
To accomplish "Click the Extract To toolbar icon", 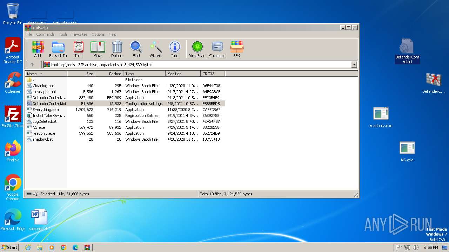I will [58, 49].
